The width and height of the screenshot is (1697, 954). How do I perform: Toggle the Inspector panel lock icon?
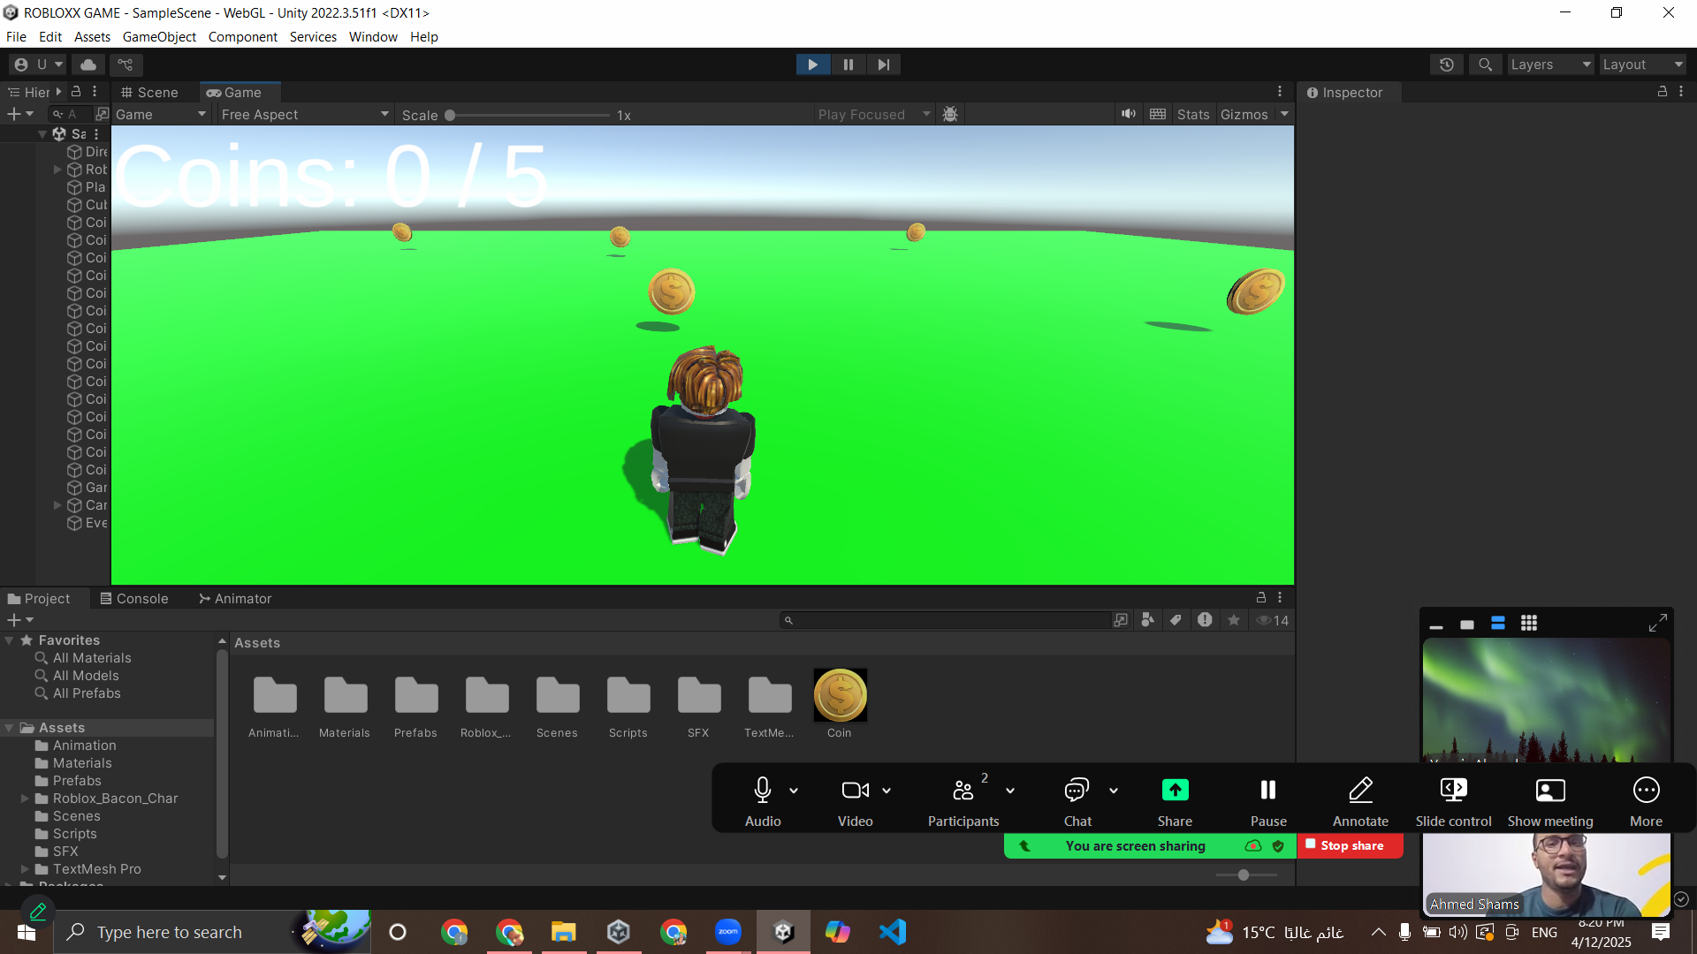click(x=1663, y=92)
